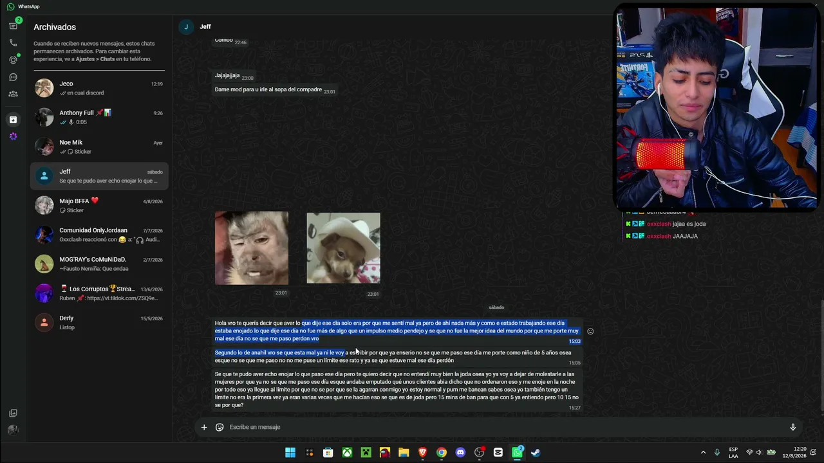Screen dimensions: 824x463
Task: Open the Chats tab in sidebar
Action: pos(13,26)
